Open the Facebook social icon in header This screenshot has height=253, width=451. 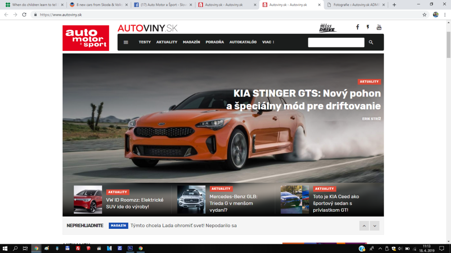(x=358, y=27)
